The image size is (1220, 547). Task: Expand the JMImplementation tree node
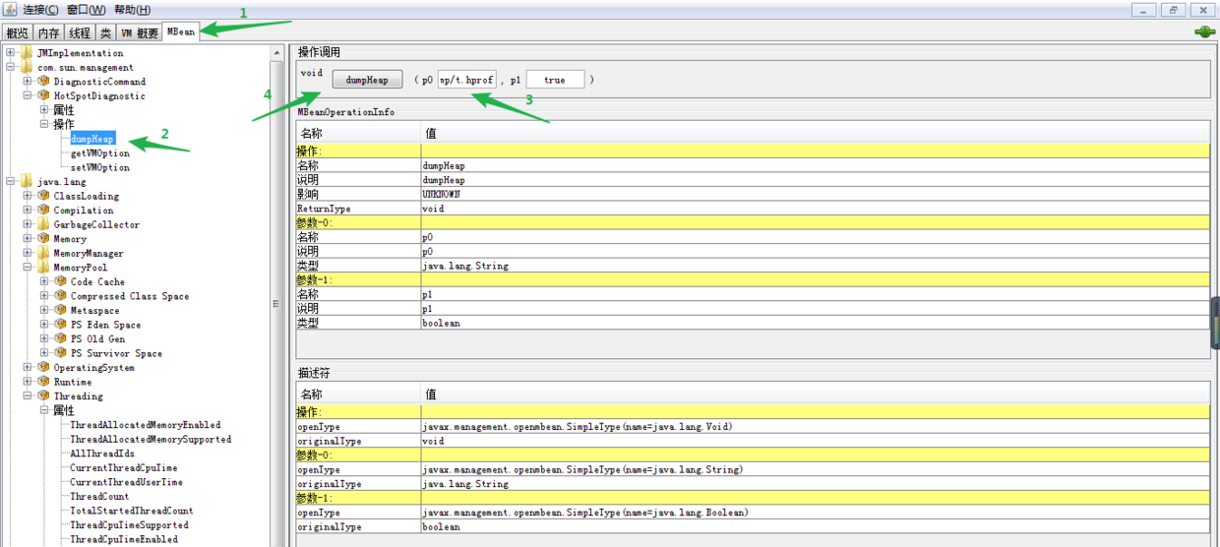tap(10, 53)
